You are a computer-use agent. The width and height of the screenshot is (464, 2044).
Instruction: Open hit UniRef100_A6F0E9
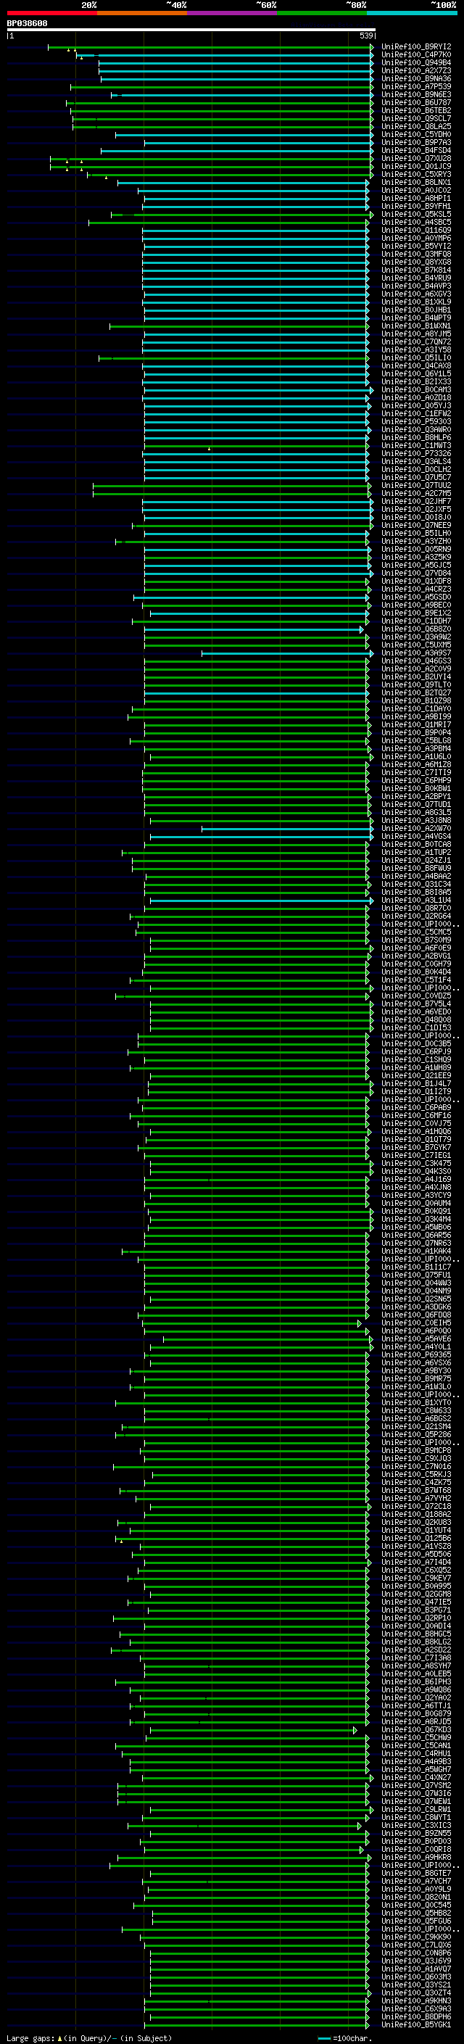click(x=416, y=948)
